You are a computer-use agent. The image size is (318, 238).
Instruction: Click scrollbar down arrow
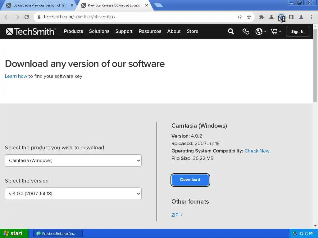click(x=316, y=226)
